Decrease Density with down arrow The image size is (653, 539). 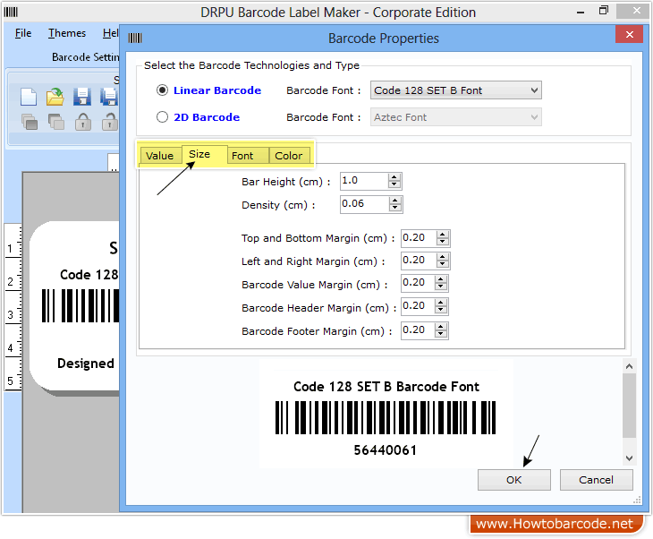point(394,208)
